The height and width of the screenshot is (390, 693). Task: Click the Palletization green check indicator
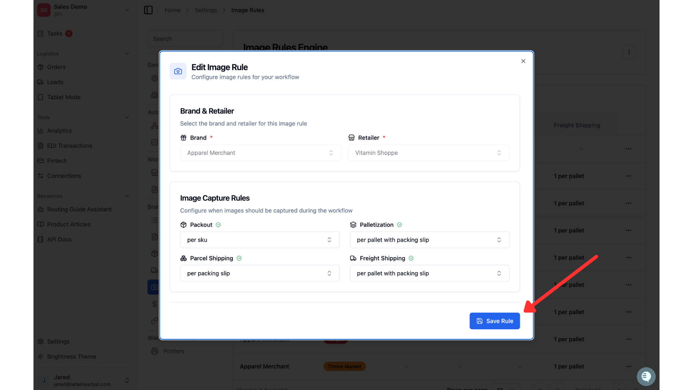click(399, 225)
